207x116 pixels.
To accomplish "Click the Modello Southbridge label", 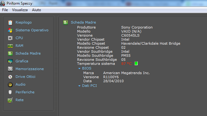I will tap(95, 56).
